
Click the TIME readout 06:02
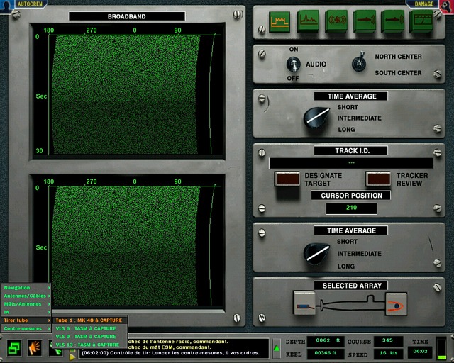pos(420,352)
